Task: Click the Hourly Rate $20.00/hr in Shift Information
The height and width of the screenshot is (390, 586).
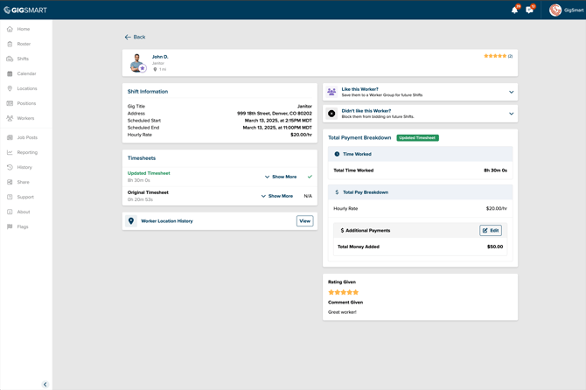Action: pyautogui.click(x=301, y=135)
